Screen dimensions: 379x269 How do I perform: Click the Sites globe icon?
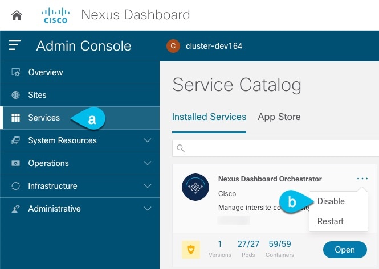pos(16,95)
